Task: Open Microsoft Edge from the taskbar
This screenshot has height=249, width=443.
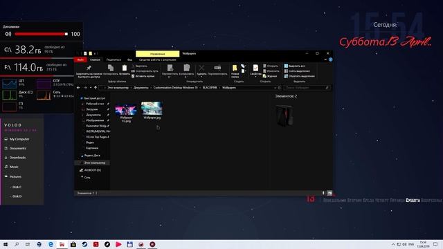Action: (x=51, y=244)
